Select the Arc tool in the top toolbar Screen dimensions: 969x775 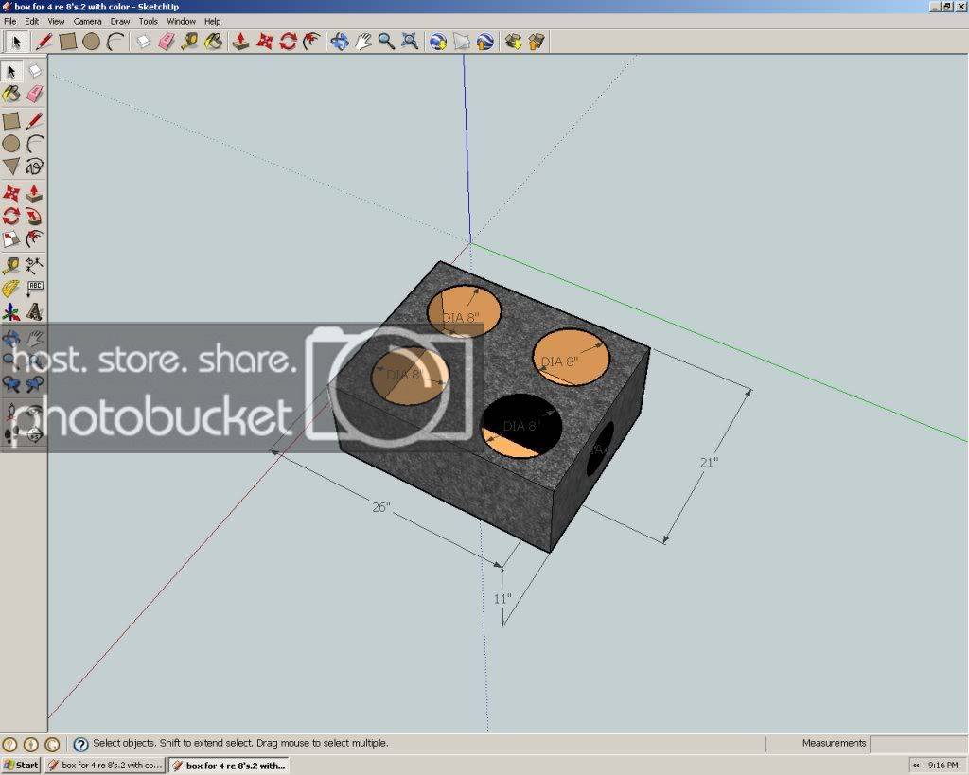115,42
